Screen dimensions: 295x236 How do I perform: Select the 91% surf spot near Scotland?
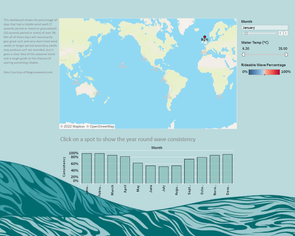click(x=205, y=37)
